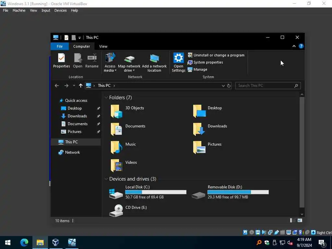Click the Back navigation arrow
Screen dimensions: 332x249
[x=57, y=86]
